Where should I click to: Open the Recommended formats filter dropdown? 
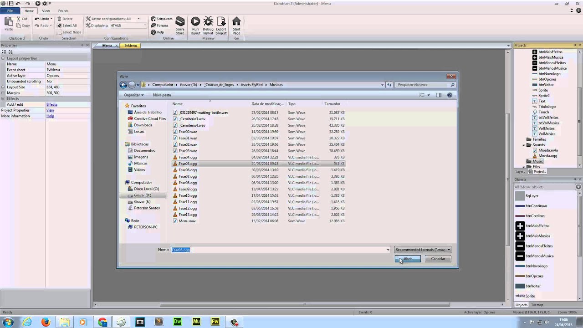(423, 250)
